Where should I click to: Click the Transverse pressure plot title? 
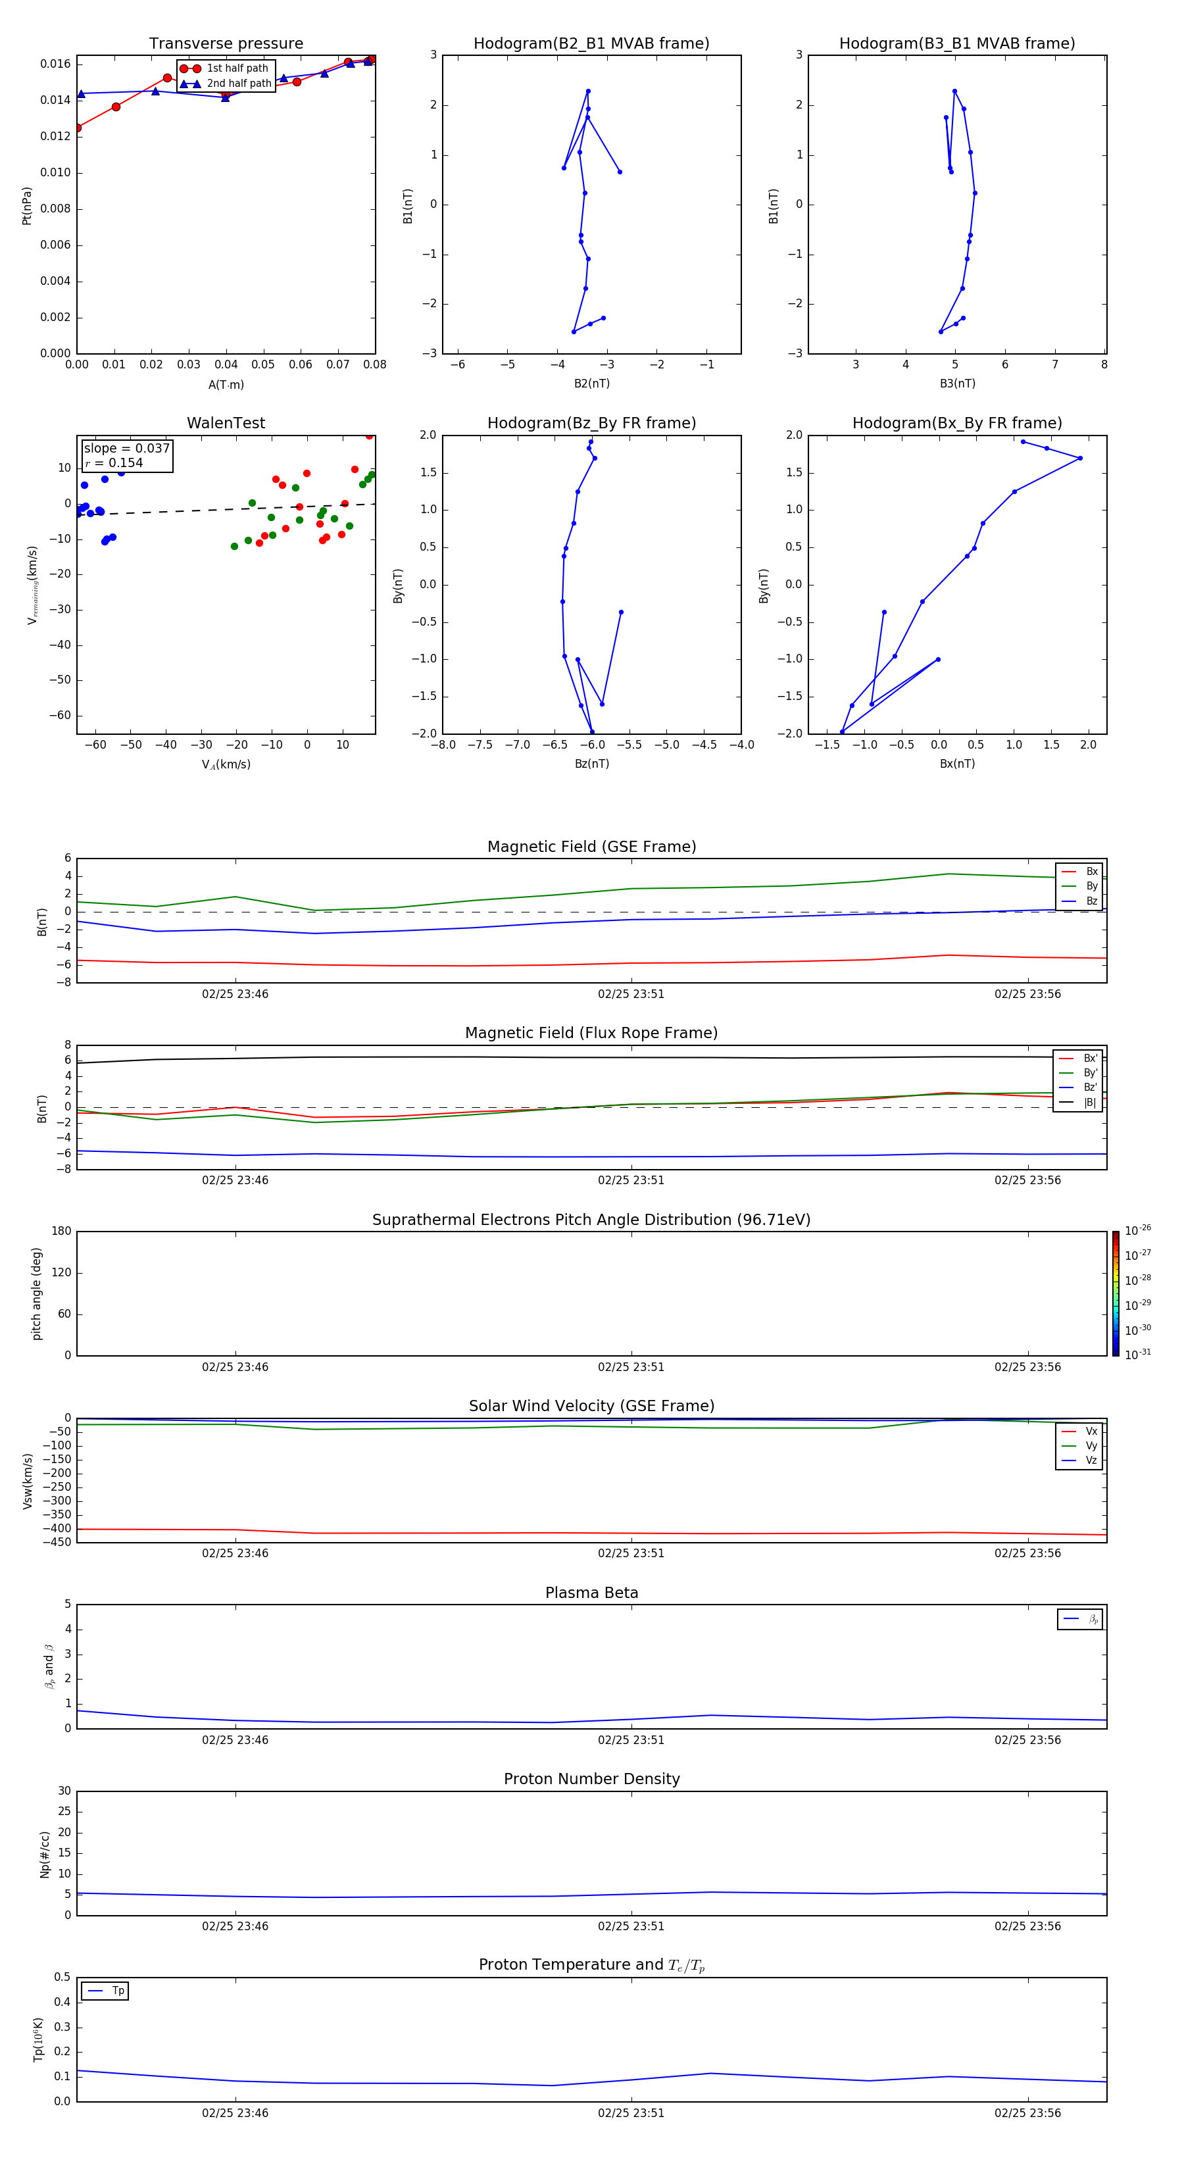pos(226,44)
